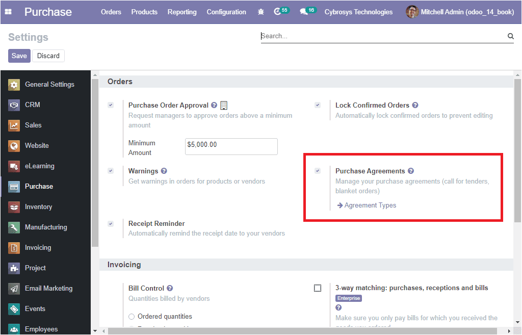
Task: Toggle Lock Confirmed Orders checkbox
Action: (x=318, y=105)
